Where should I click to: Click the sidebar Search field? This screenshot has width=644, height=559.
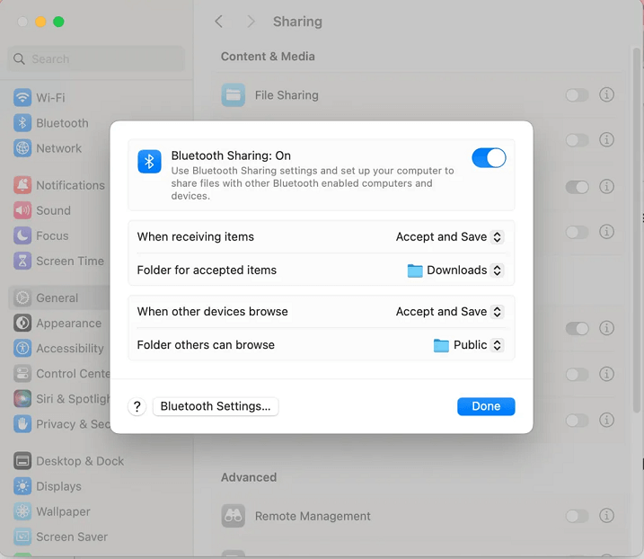click(x=96, y=58)
